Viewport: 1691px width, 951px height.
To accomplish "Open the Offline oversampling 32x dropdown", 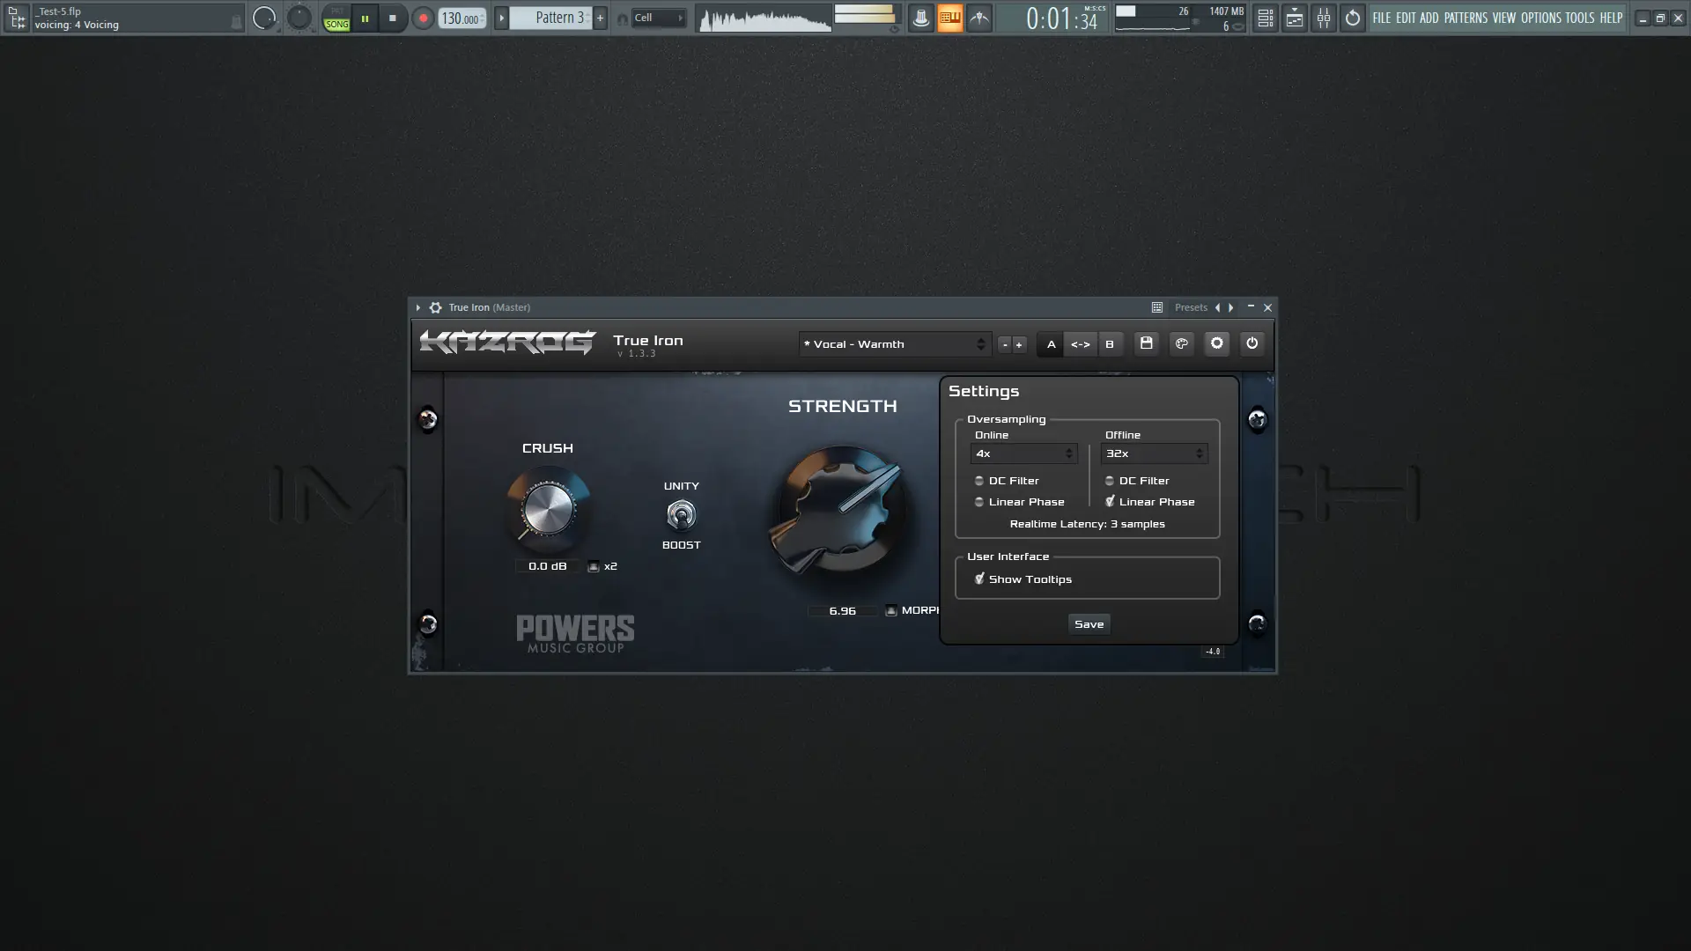I will [1154, 453].
